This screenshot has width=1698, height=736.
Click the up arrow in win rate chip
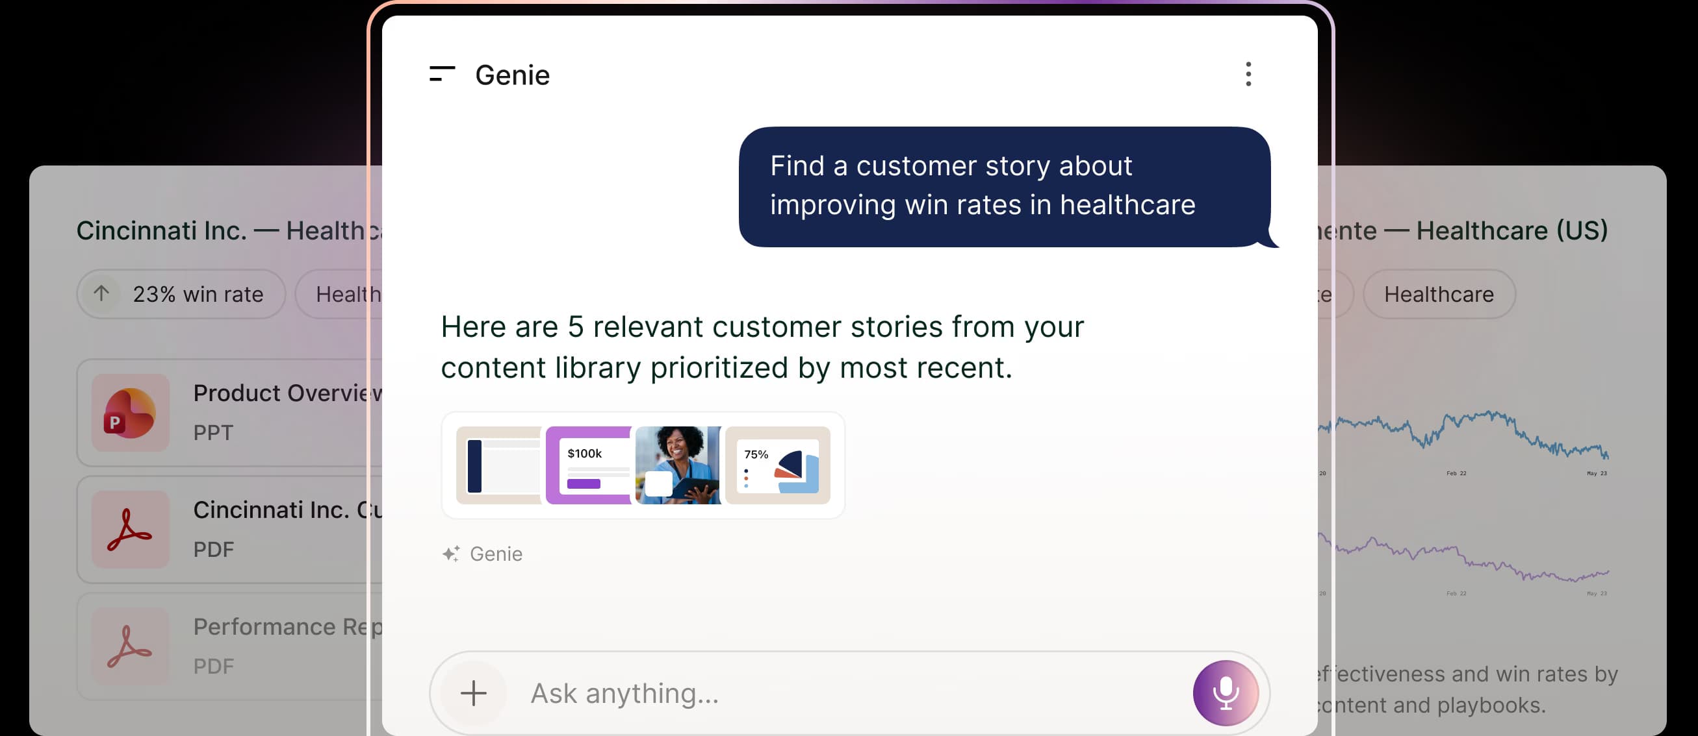pyautogui.click(x=101, y=293)
